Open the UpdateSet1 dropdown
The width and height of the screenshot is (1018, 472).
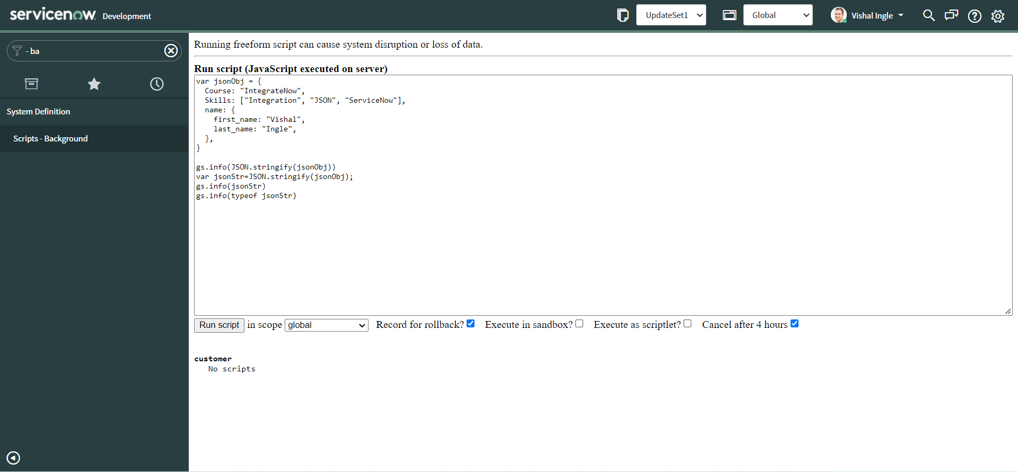671,15
